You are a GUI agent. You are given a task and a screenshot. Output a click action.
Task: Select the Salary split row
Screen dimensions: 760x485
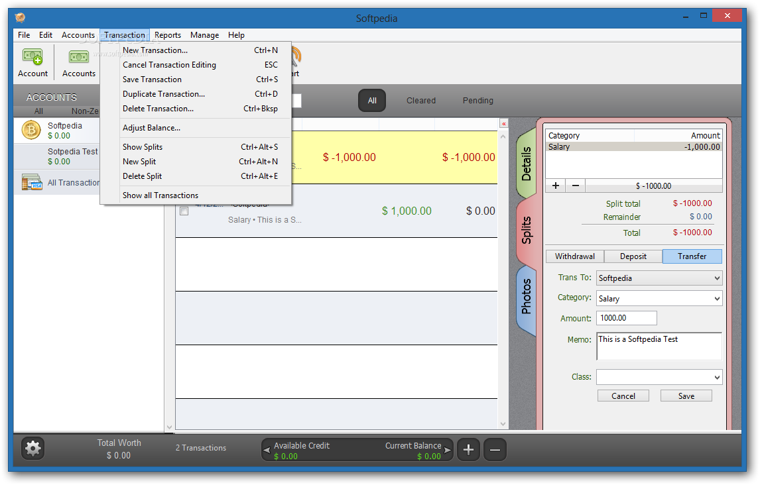point(633,146)
